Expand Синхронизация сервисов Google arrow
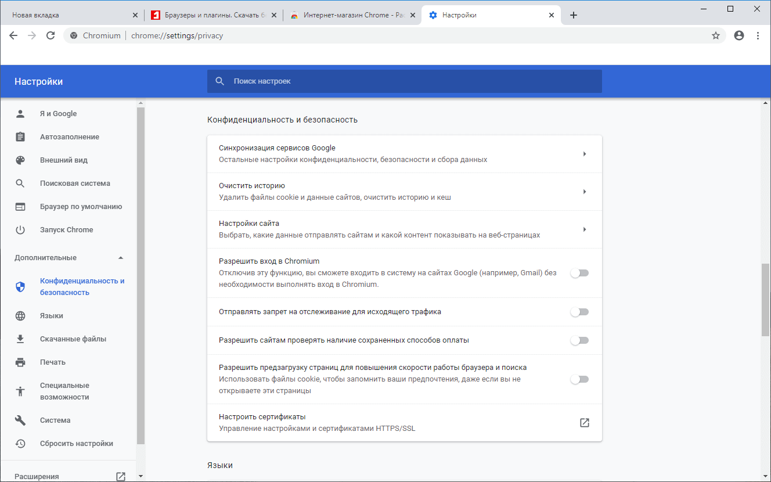 [x=585, y=154]
